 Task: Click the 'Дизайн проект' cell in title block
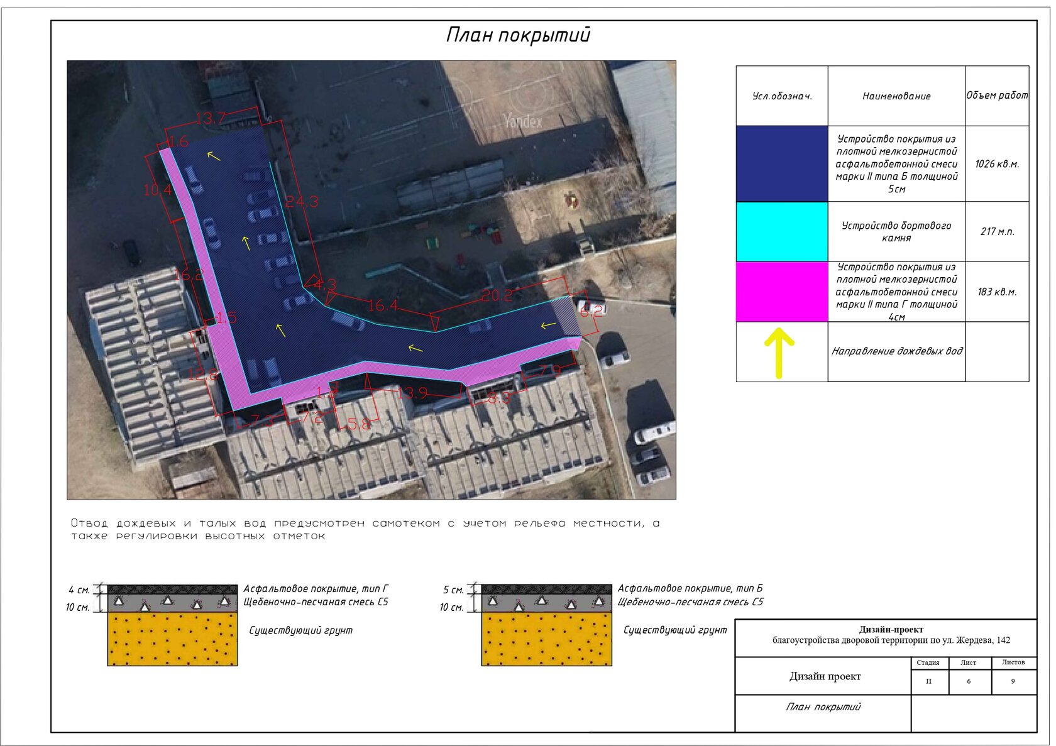pyautogui.click(x=825, y=676)
